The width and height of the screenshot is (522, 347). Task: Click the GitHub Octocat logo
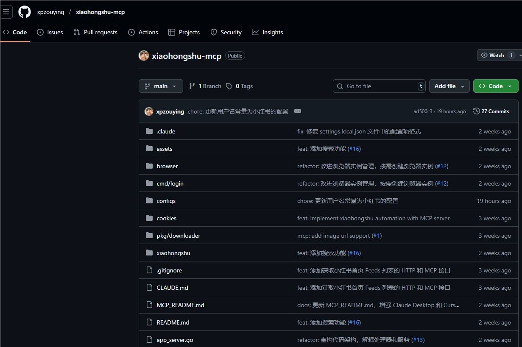pyautogui.click(x=25, y=12)
